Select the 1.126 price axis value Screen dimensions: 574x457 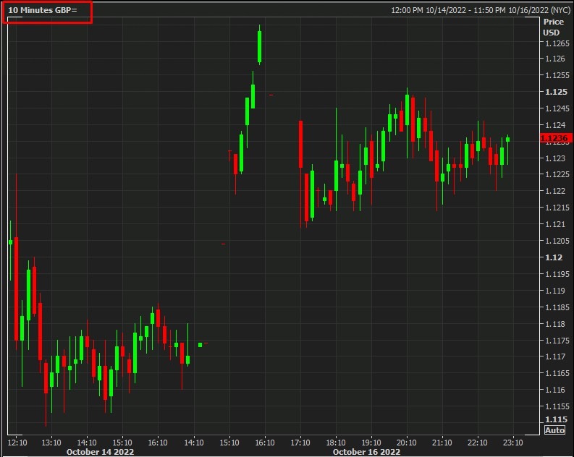coord(555,59)
